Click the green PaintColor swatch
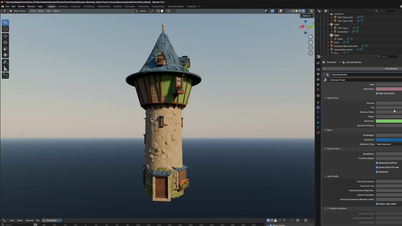This screenshot has height=226, width=402. point(389,121)
